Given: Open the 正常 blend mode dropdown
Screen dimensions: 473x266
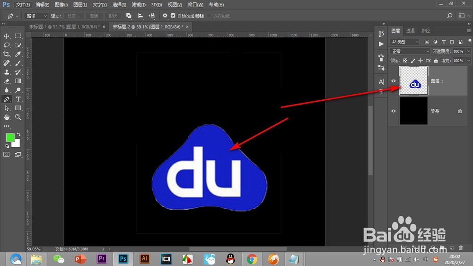Looking at the screenshot, I should pos(410,51).
